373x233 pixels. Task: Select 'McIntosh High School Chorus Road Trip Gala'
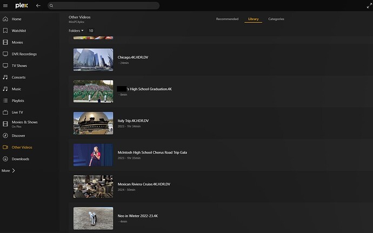[x=152, y=152]
